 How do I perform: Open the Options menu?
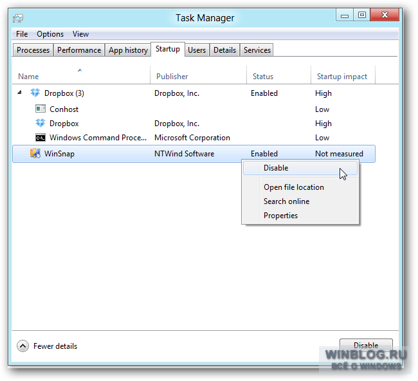coord(50,34)
